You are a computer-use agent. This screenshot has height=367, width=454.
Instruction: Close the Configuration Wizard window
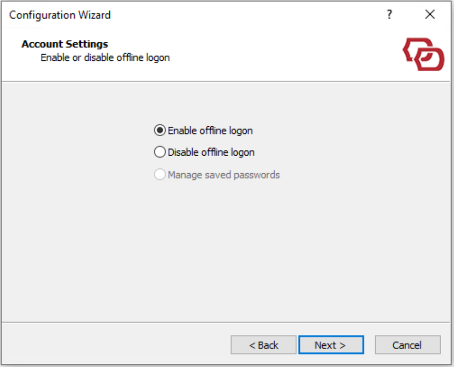click(430, 15)
